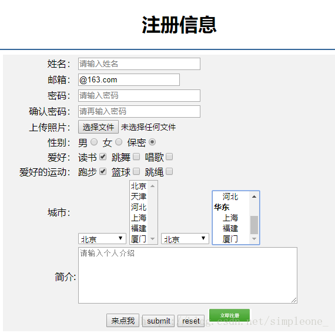Screen dimensions: 335x333
Task: Focus the 请输入密码 password field
Action: (139, 95)
